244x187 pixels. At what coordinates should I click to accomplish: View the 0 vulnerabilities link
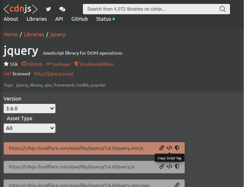click(97, 64)
